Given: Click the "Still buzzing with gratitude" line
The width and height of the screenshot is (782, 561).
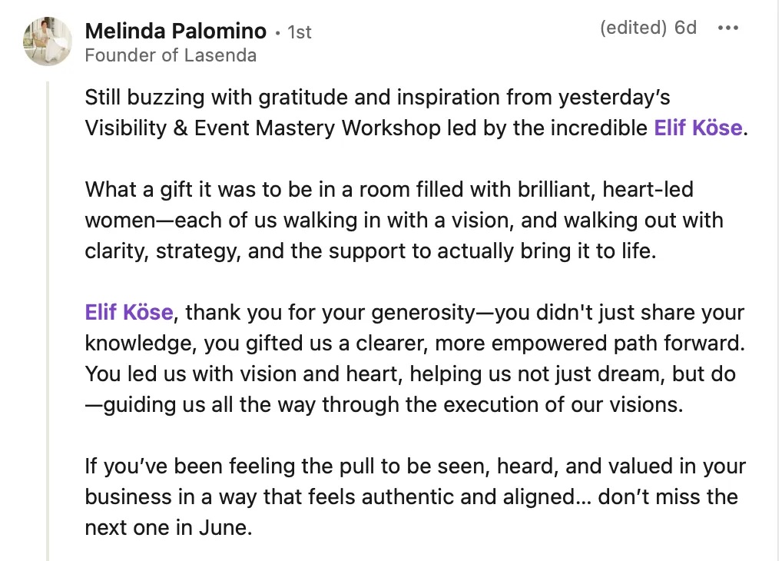Looking at the screenshot, I should click(x=377, y=98).
